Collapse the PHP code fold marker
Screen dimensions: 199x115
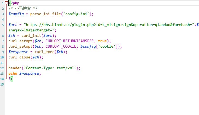6,3
